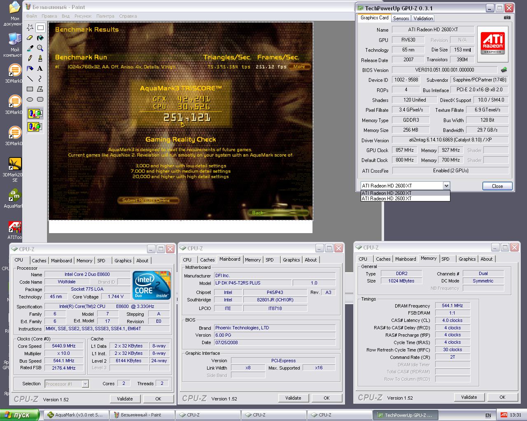The image size is (527, 421).
Task: Choose the straight Line tool
Action: (30, 79)
